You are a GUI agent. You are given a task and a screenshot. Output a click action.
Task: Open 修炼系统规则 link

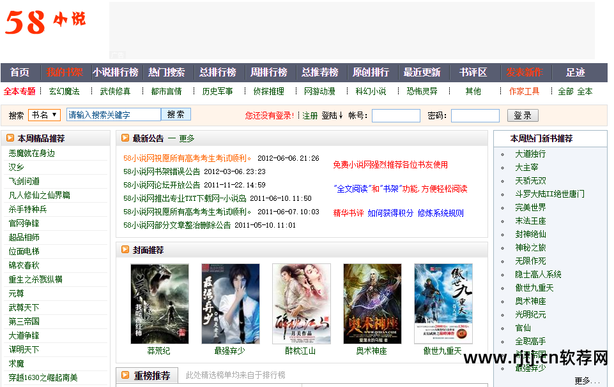440,213
